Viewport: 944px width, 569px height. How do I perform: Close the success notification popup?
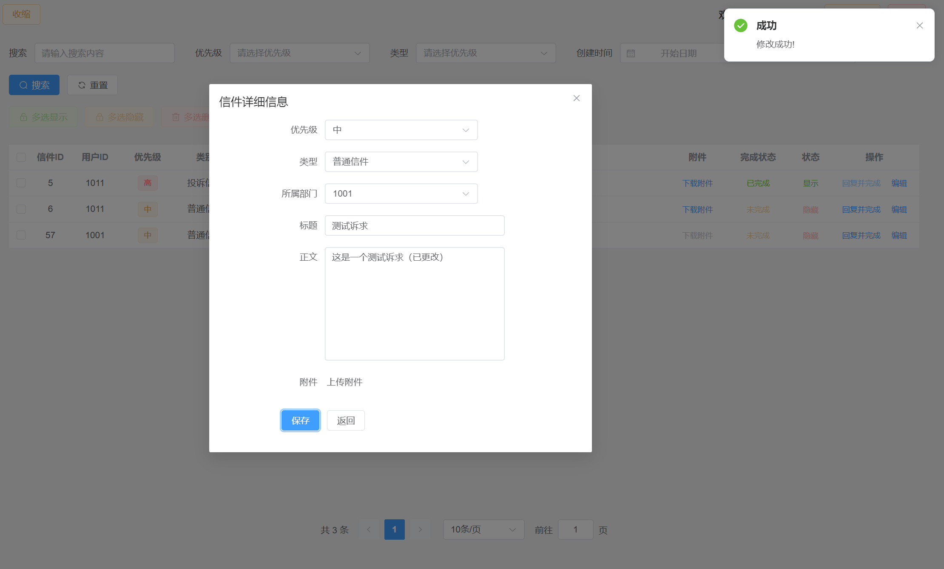pyautogui.click(x=919, y=25)
